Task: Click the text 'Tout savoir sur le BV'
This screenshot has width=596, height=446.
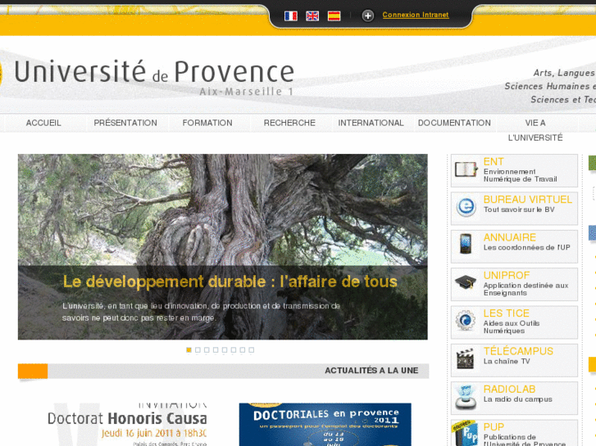Action: [x=519, y=209]
